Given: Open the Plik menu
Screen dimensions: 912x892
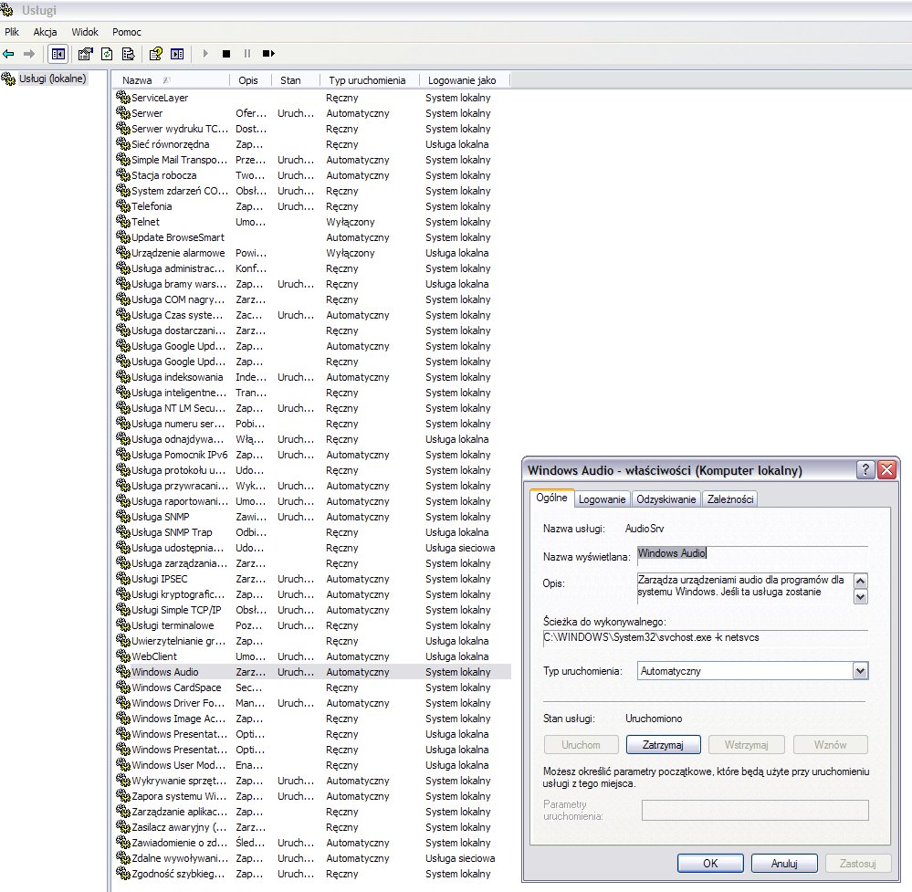Looking at the screenshot, I should [x=12, y=32].
